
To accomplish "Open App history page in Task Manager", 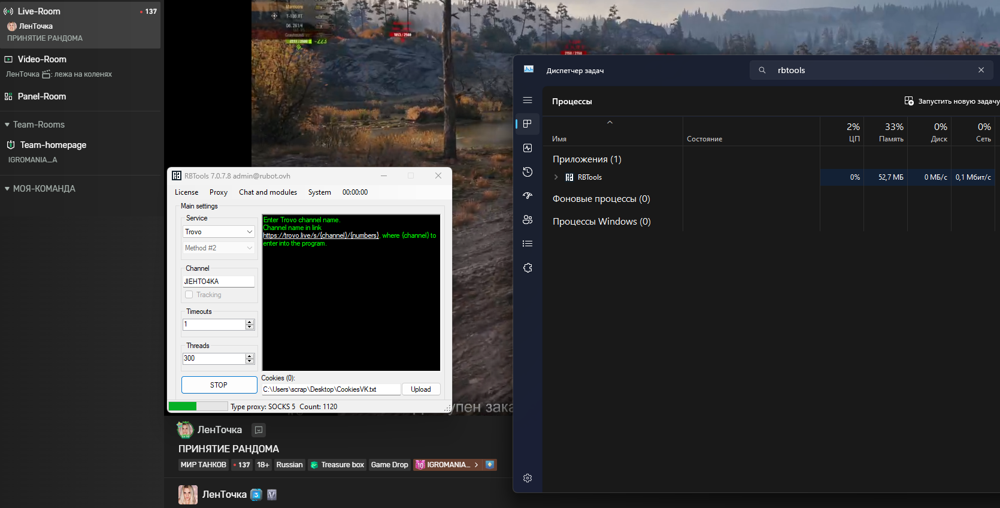I will click(528, 172).
